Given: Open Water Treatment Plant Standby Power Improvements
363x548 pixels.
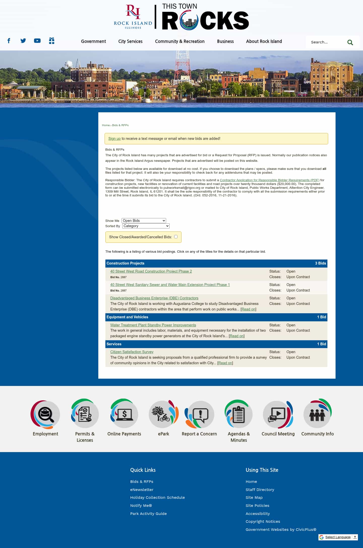Looking at the screenshot, I should [153, 325].
